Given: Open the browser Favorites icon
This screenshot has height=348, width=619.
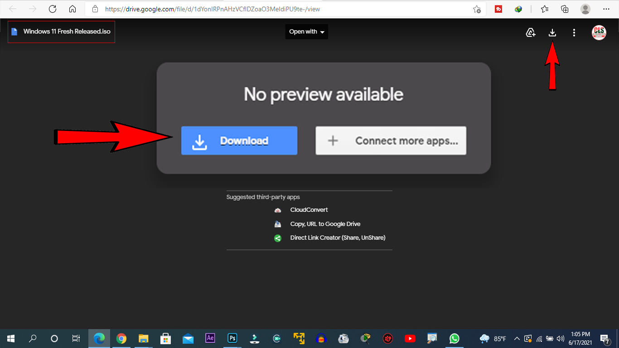Looking at the screenshot, I should [544, 9].
